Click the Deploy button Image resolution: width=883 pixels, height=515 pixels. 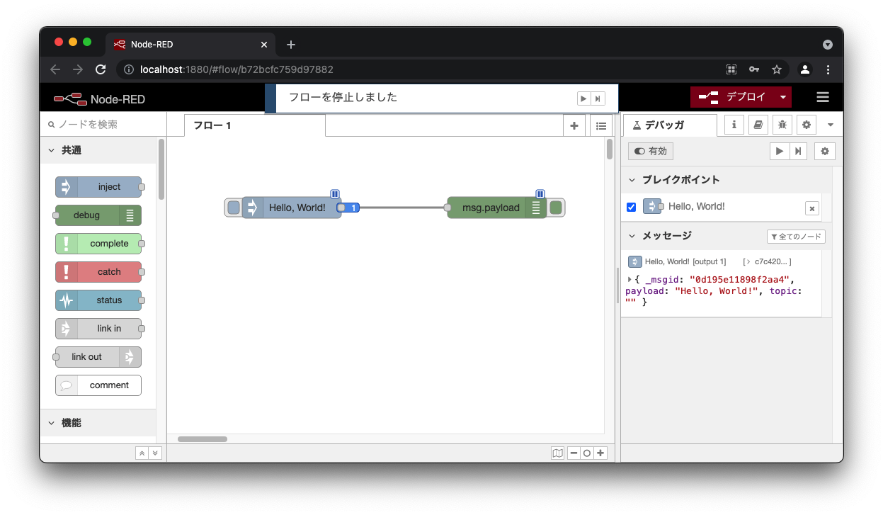coord(732,97)
